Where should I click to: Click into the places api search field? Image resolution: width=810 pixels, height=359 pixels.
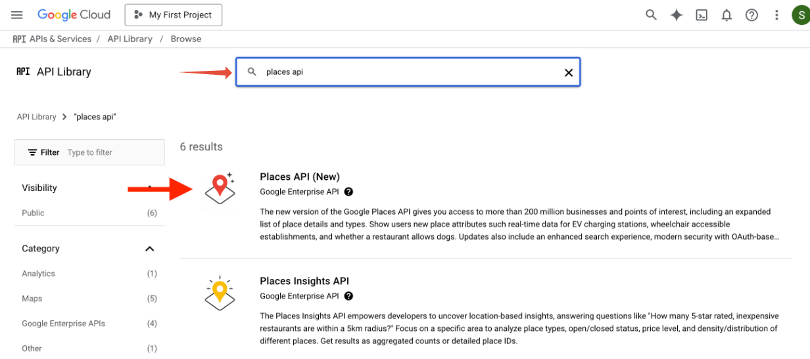(x=408, y=72)
